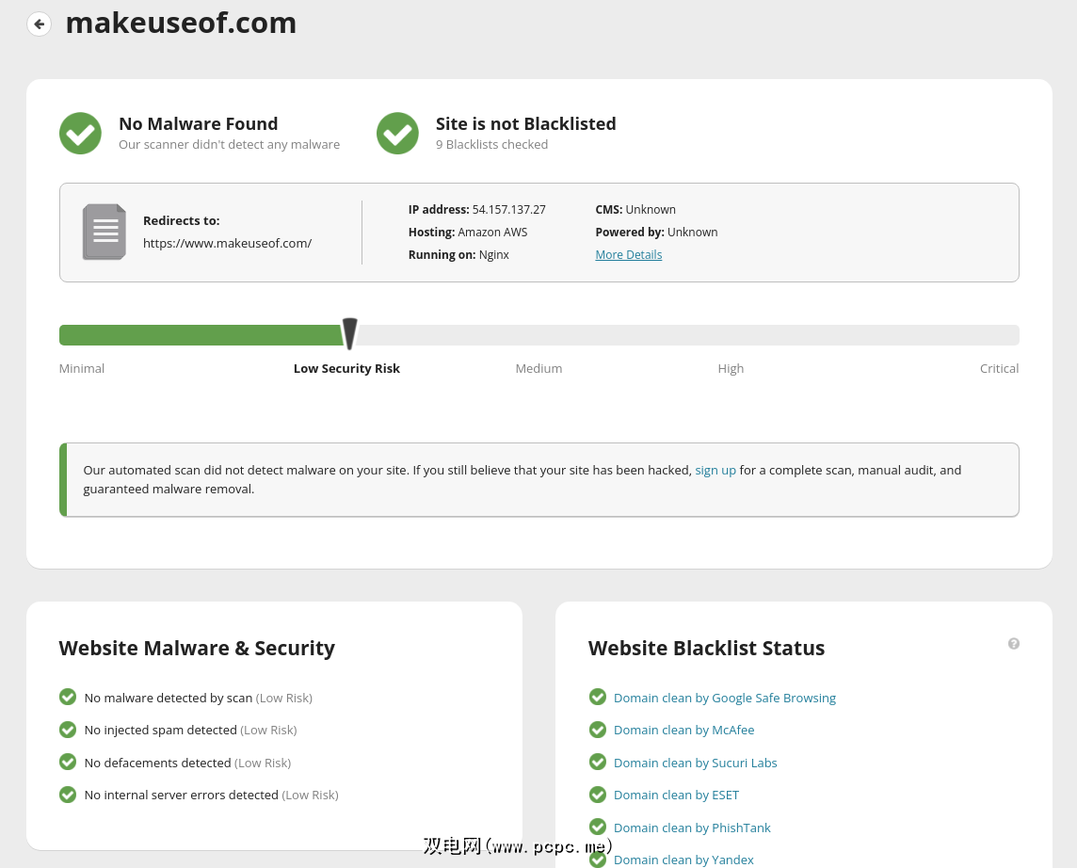
Task: Click the security risk meter marker
Action: 349,334
